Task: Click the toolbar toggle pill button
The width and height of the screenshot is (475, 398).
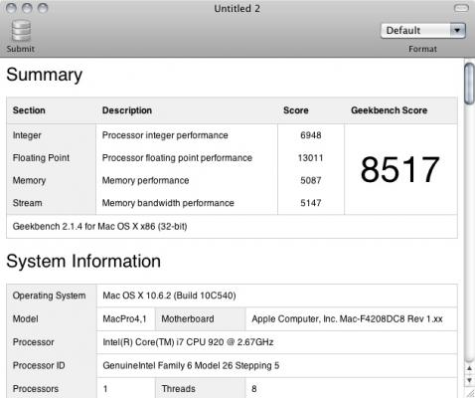Action: tap(461, 8)
